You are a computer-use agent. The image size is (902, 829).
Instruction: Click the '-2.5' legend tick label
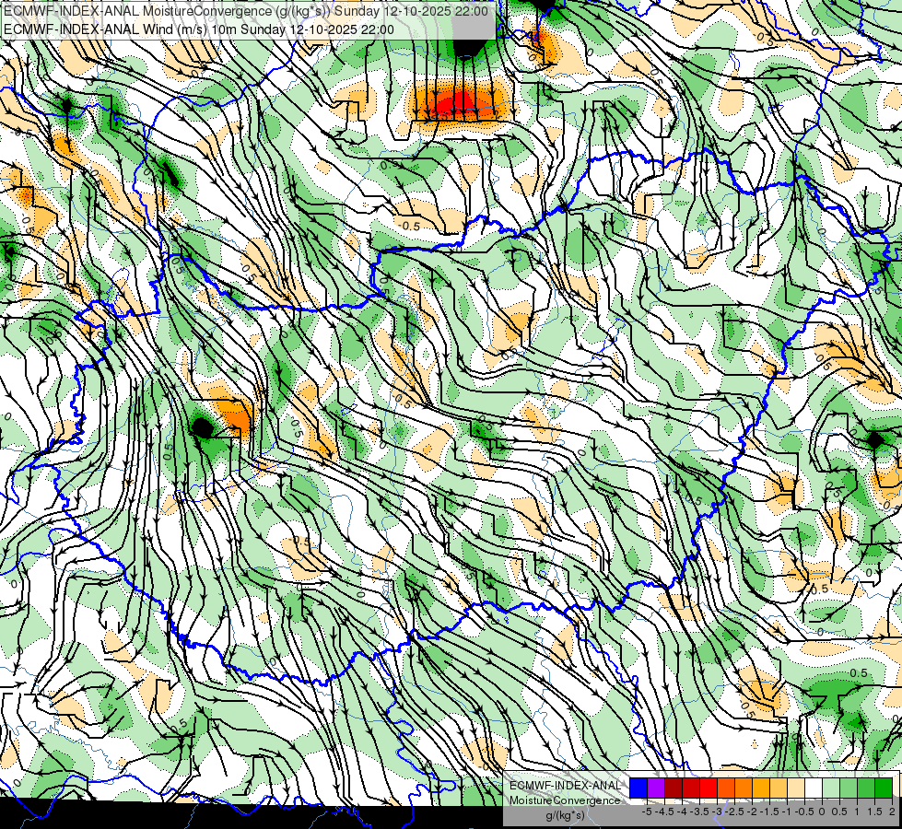pyautogui.click(x=734, y=811)
